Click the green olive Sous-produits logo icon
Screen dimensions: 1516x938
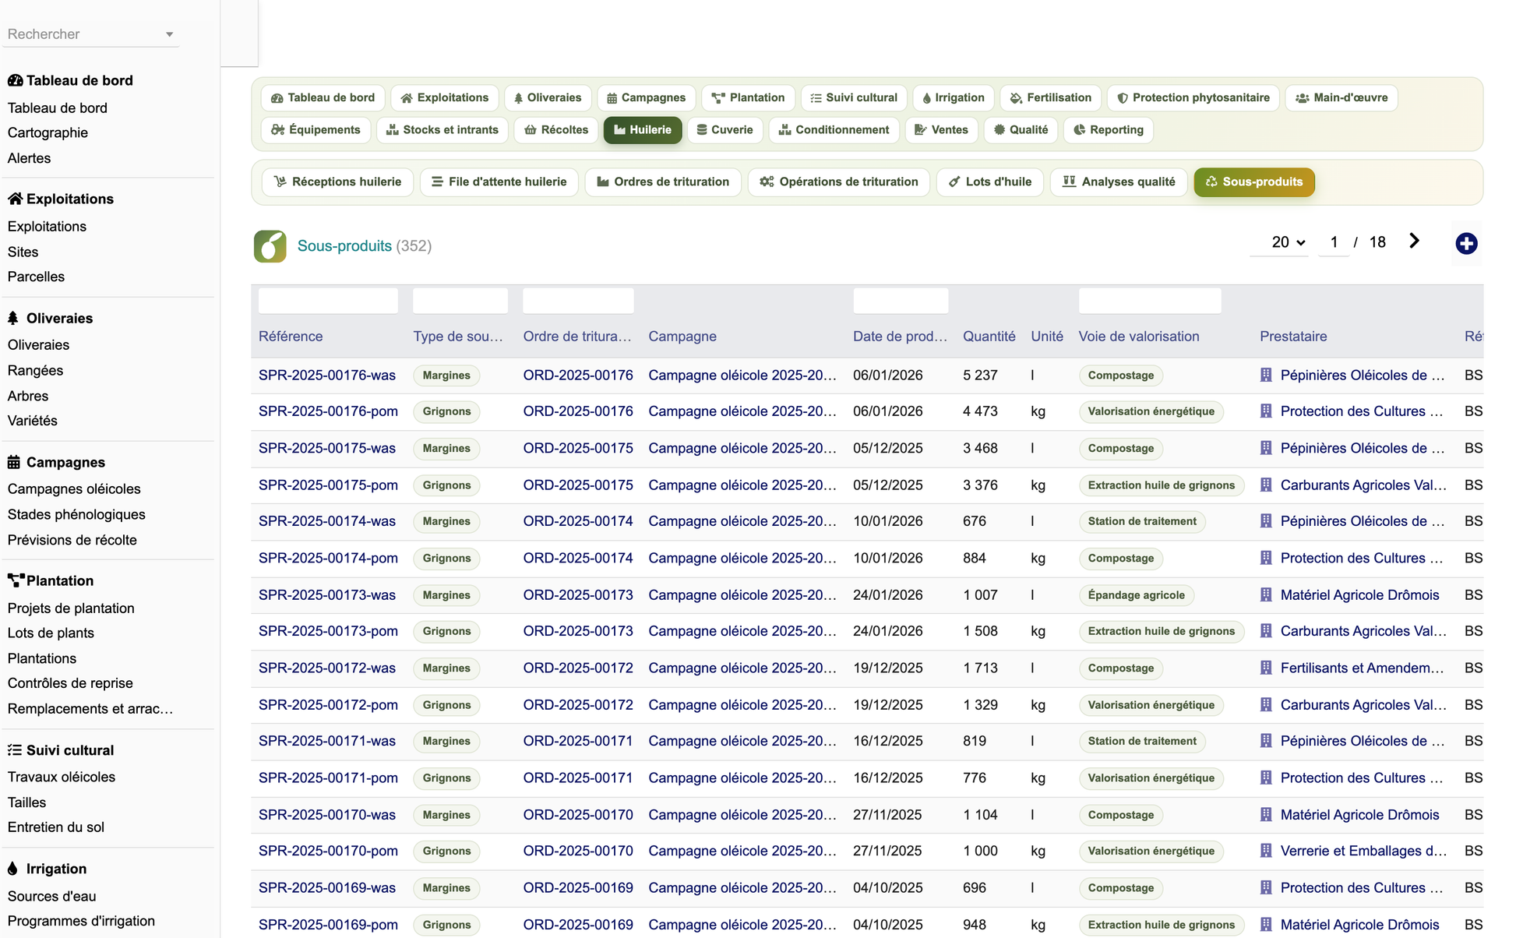(270, 246)
